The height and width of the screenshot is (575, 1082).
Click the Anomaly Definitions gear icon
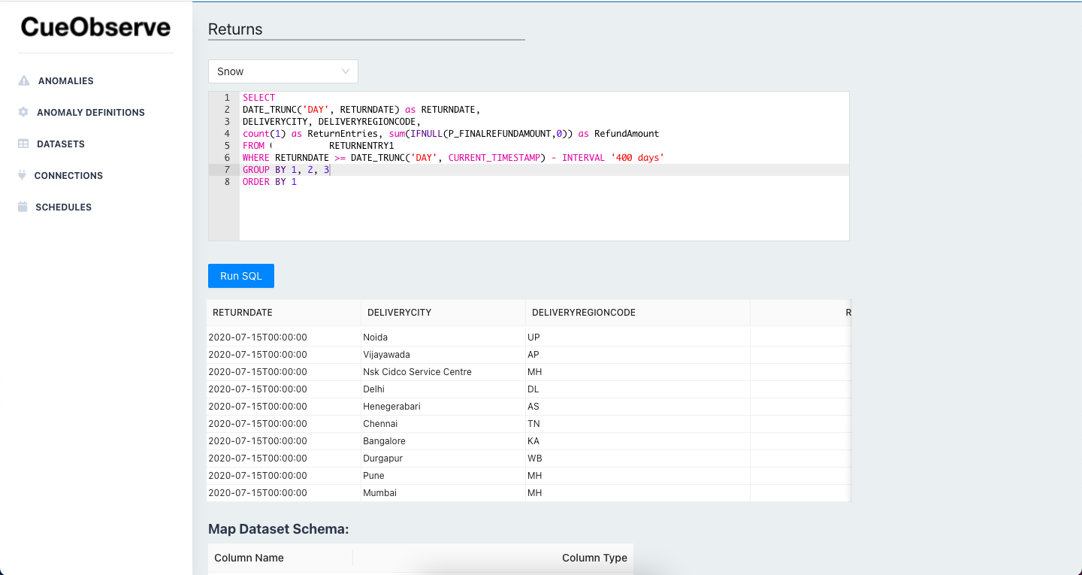[23, 112]
